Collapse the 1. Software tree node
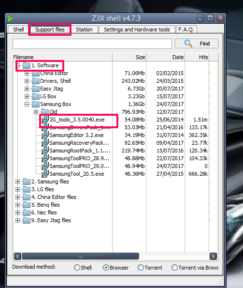 (18, 65)
